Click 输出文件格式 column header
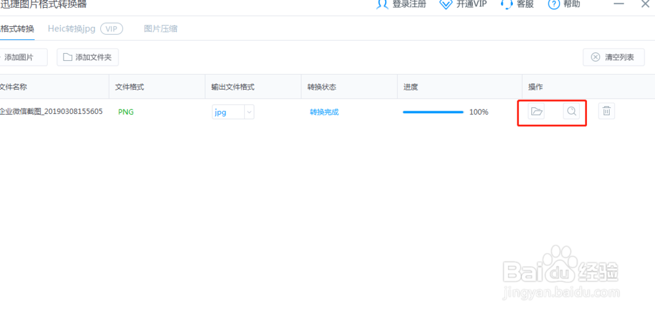Screen dimensions: 655x315 coord(233,87)
